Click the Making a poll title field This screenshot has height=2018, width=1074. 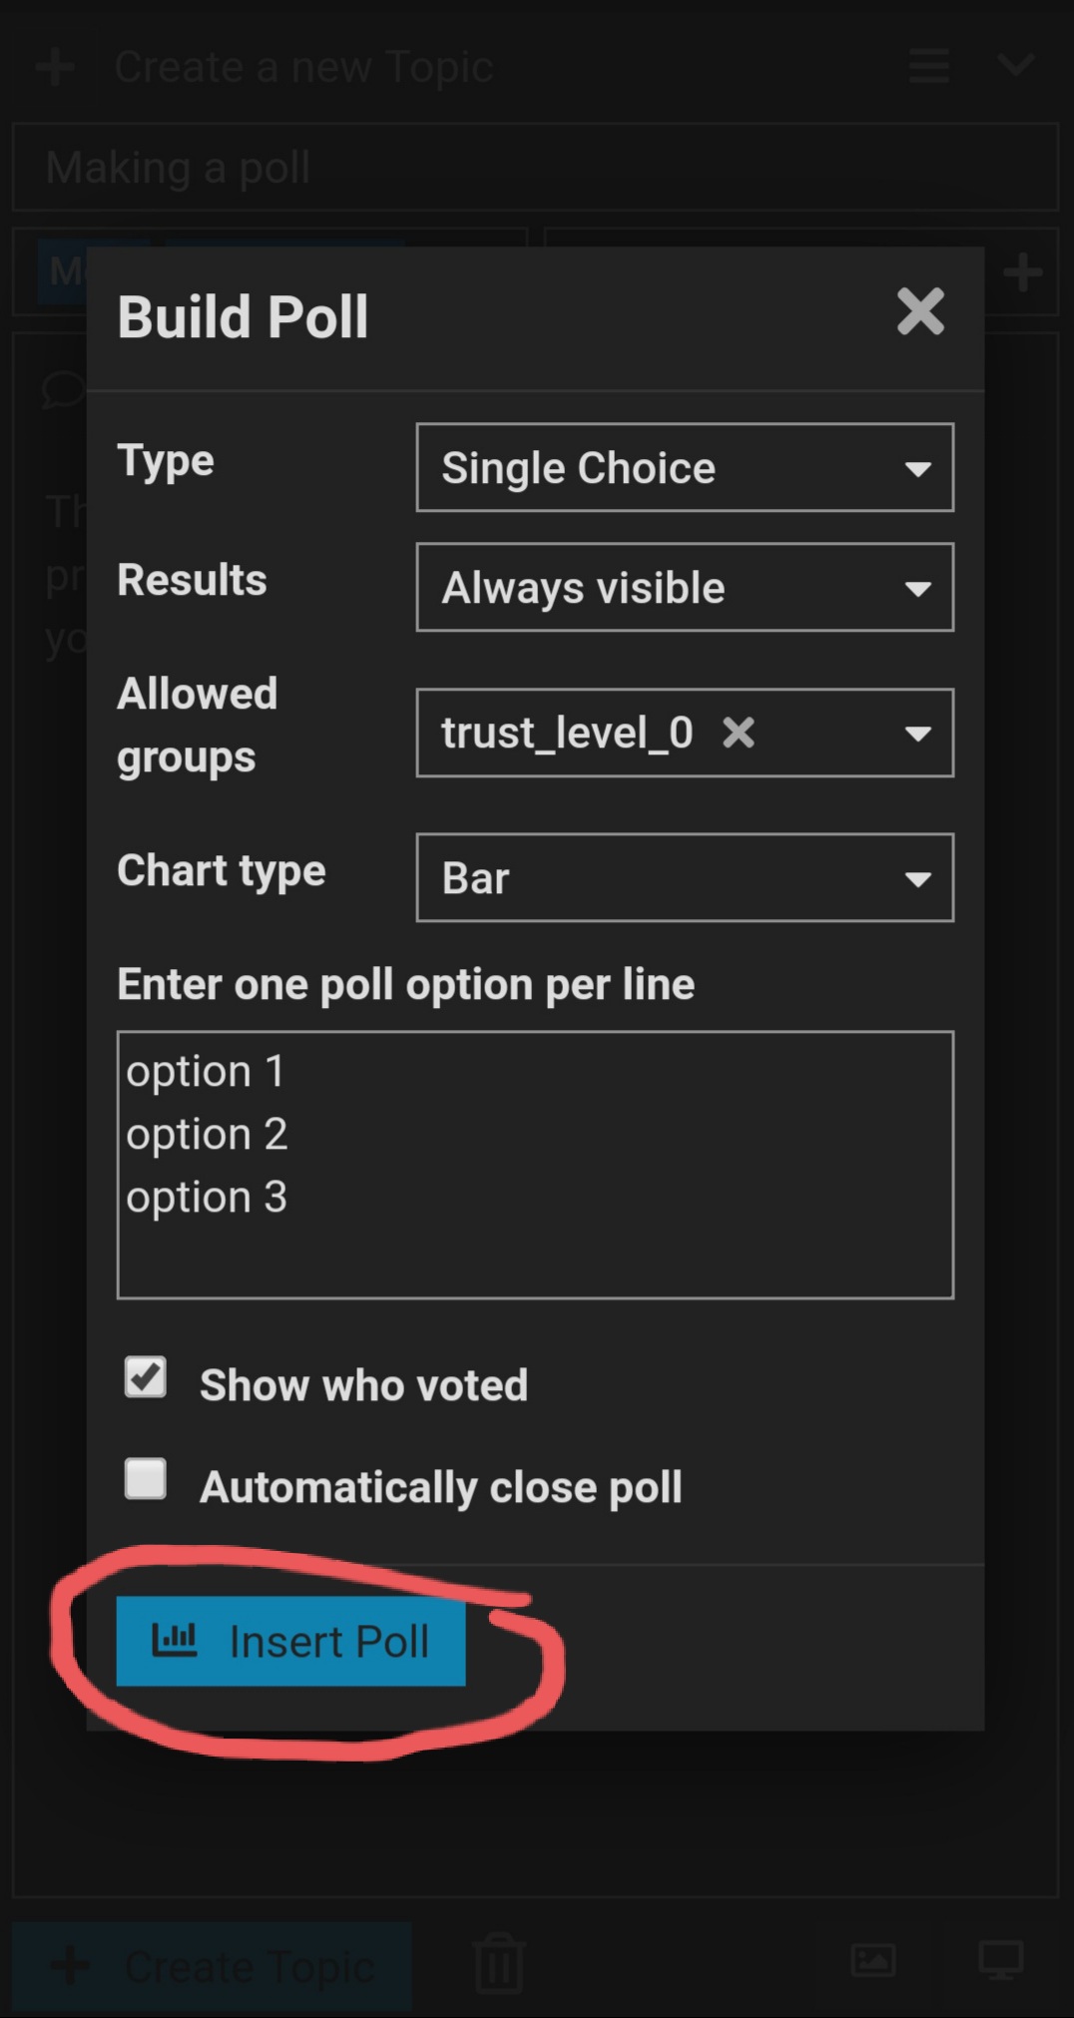(x=535, y=168)
